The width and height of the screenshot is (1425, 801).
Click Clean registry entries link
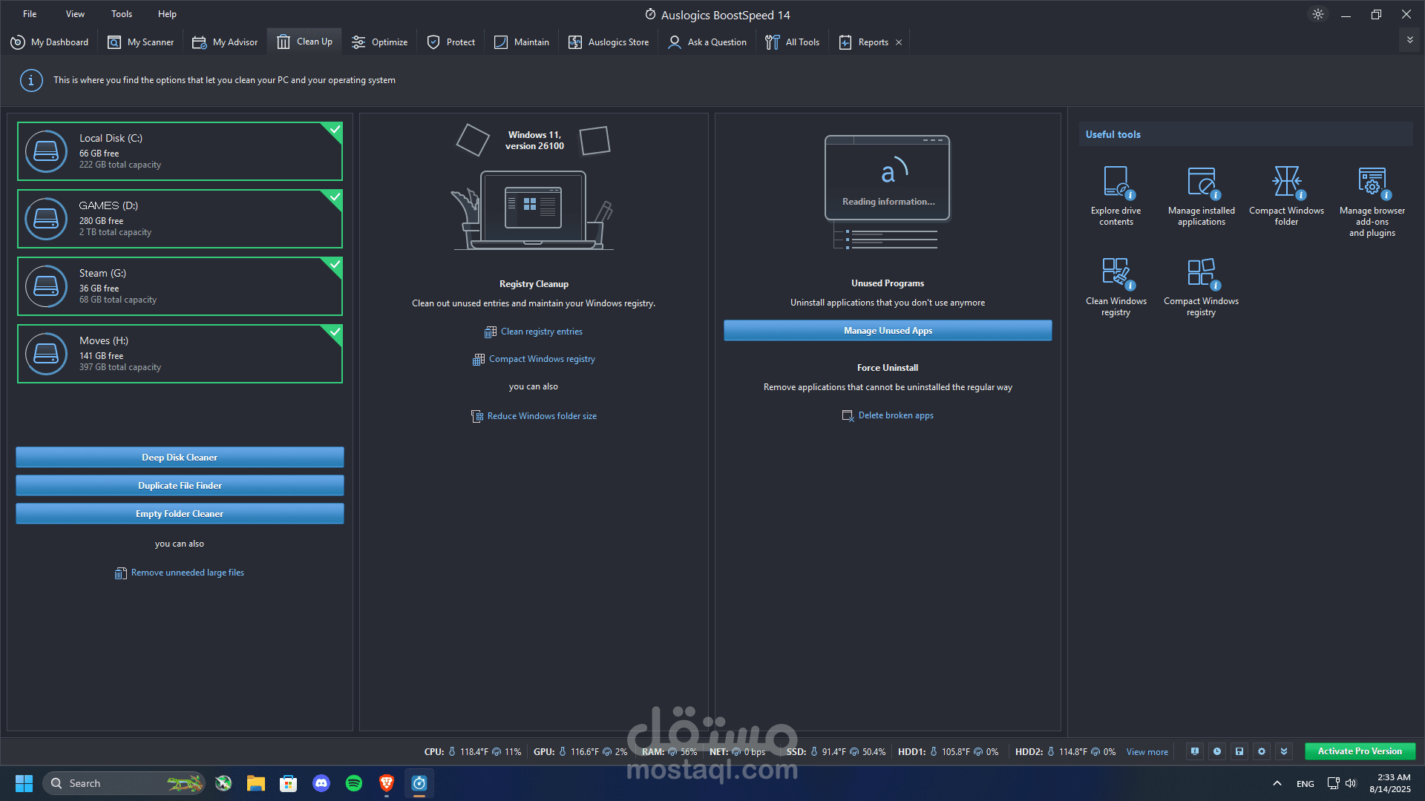tap(541, 332)
